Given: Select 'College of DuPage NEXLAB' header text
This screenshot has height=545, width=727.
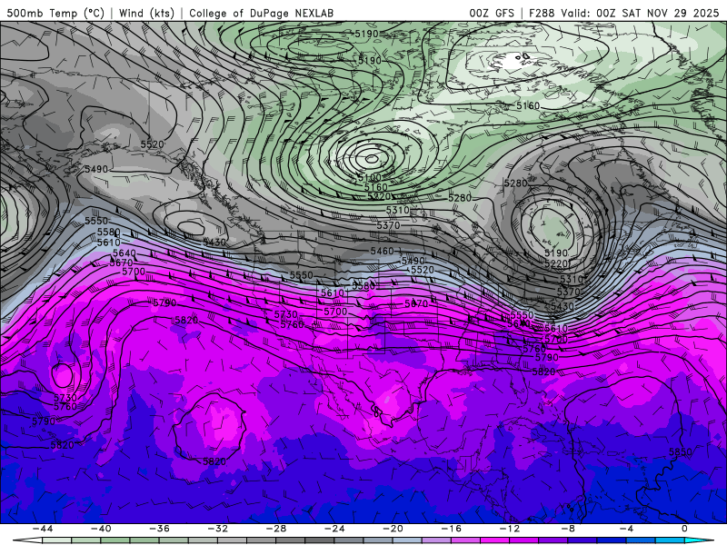Looking at the screenshot, I should [x=261, y=13].
